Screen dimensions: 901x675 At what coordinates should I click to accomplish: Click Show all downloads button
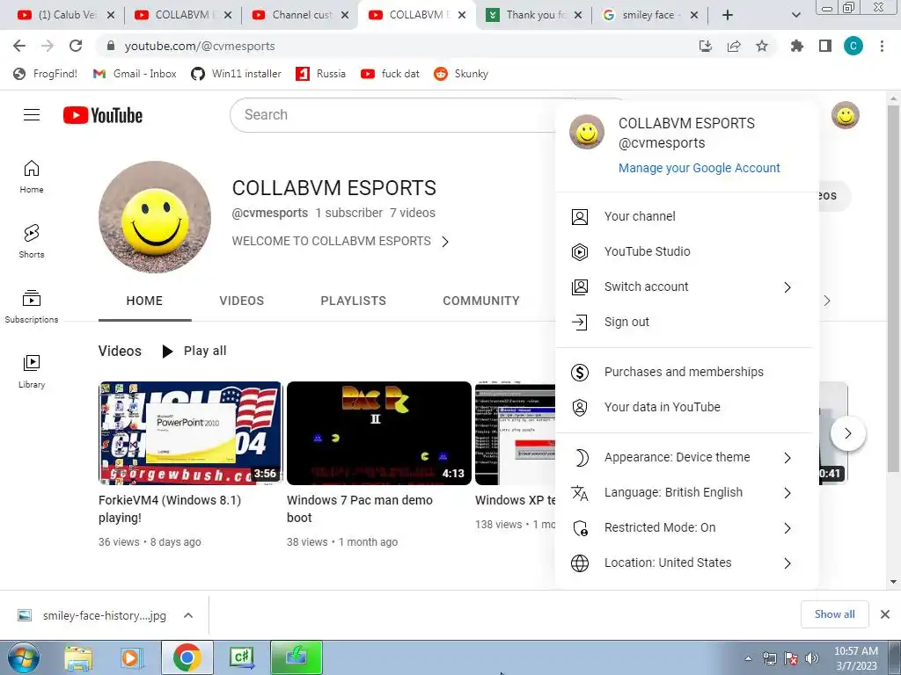pos(834,614)
